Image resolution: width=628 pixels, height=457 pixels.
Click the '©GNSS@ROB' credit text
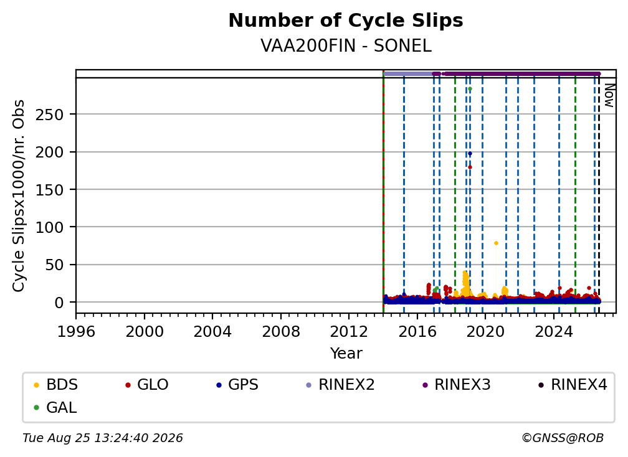(x=563, y=438)
